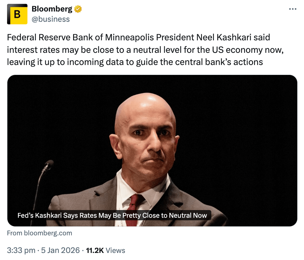The height and width of the screenshot is (260, 304).
Task: Click the "Views" label
Action: (x=115, y=250)
